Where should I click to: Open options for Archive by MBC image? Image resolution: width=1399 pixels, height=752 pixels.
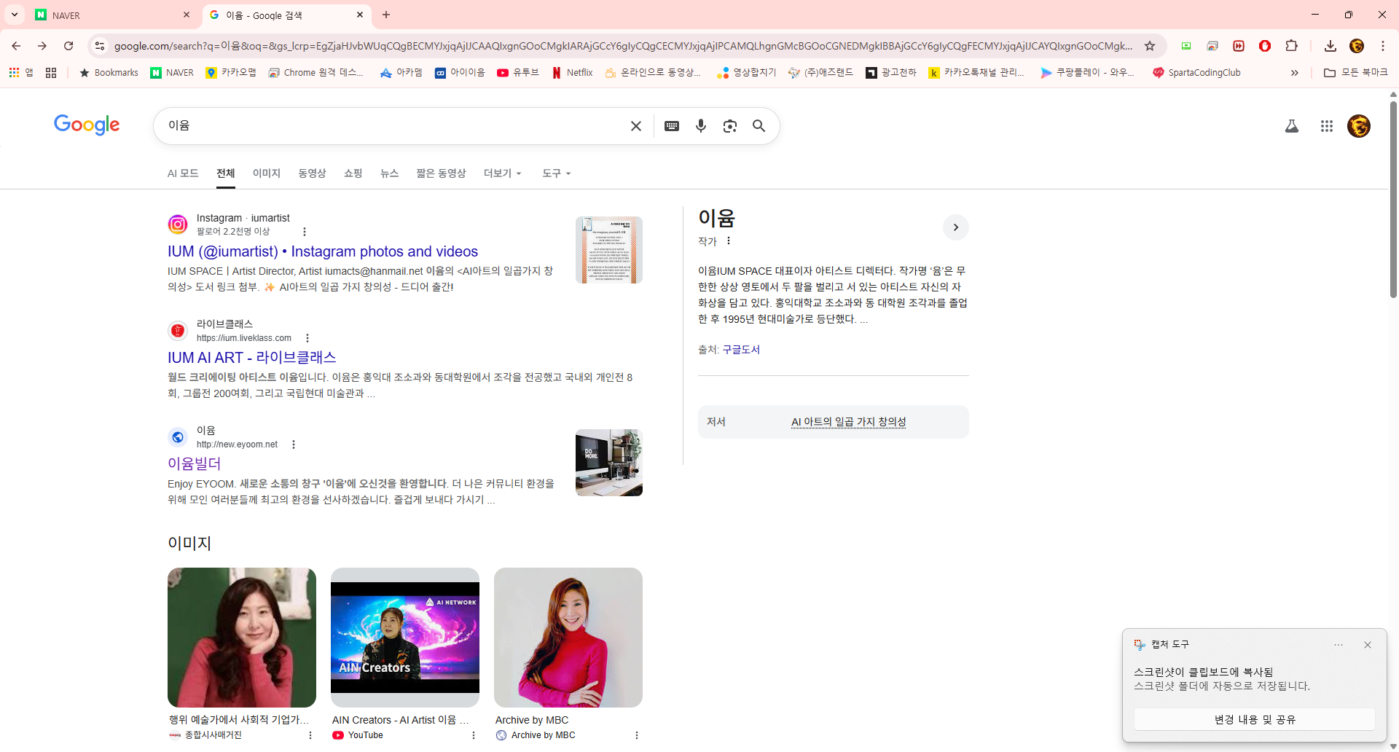click(637, 735)
